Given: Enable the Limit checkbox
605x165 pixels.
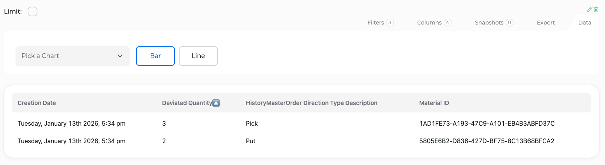Looking at the screenshot, I should click(x=33, y=12).
